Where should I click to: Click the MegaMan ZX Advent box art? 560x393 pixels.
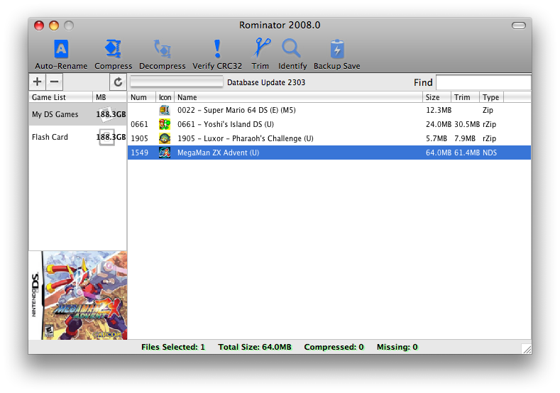pos(78,295)
